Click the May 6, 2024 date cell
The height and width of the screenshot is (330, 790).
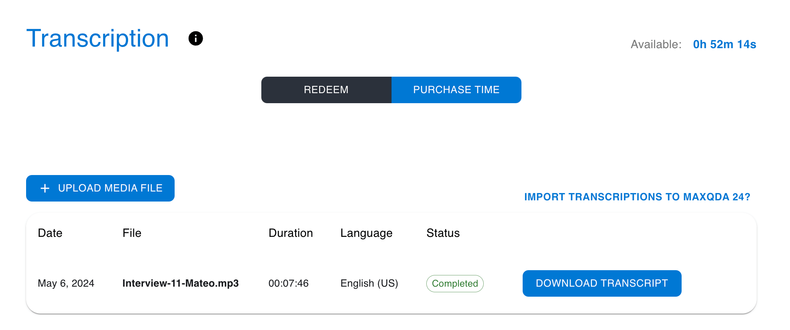pos(66,283)
